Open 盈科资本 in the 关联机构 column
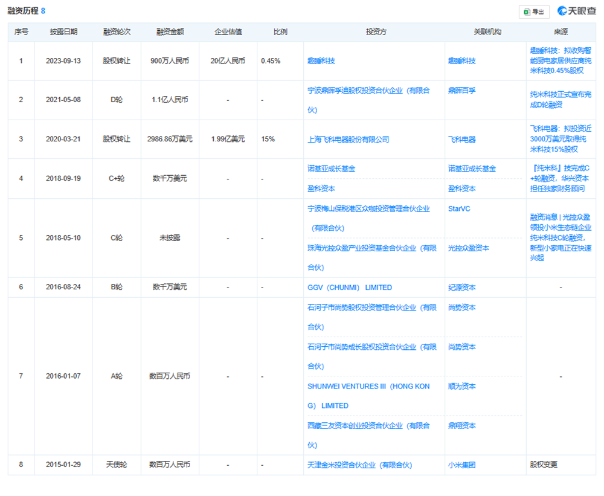This screenshot has height=496, width=604. click(x=462, y=189)
